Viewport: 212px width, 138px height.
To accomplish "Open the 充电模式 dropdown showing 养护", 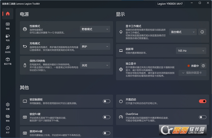I will (x=95, y=47).
